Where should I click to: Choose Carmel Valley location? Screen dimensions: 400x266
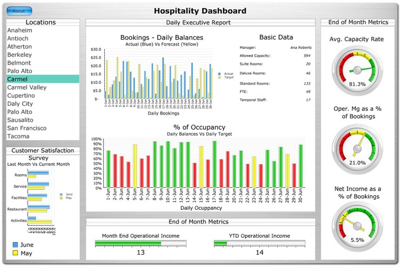tap(43, 87)
